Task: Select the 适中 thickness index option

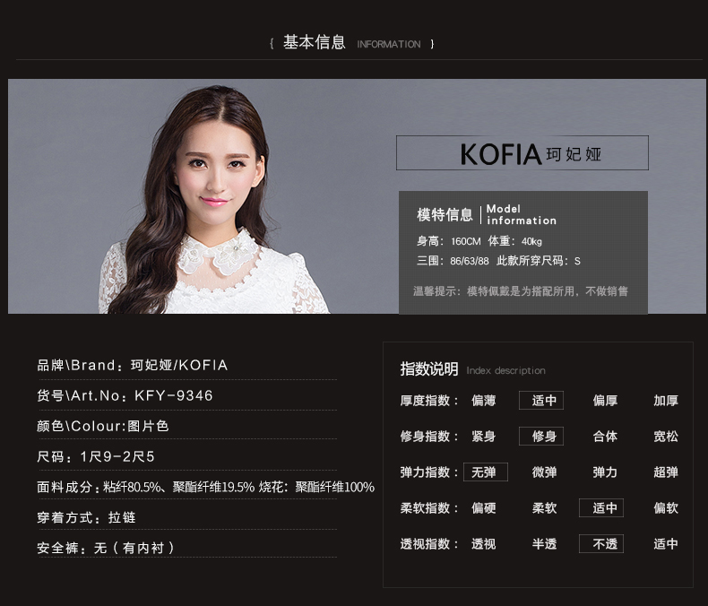Action: [541, 400]
